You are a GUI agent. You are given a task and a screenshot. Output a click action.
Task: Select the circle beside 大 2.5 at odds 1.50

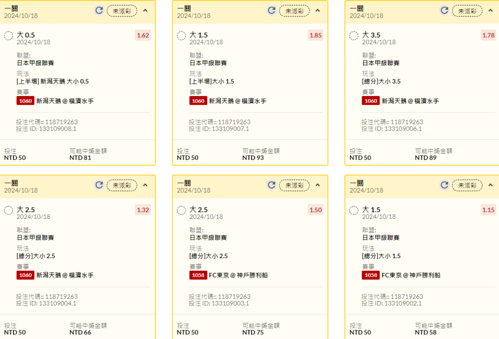tap(182, 210)
